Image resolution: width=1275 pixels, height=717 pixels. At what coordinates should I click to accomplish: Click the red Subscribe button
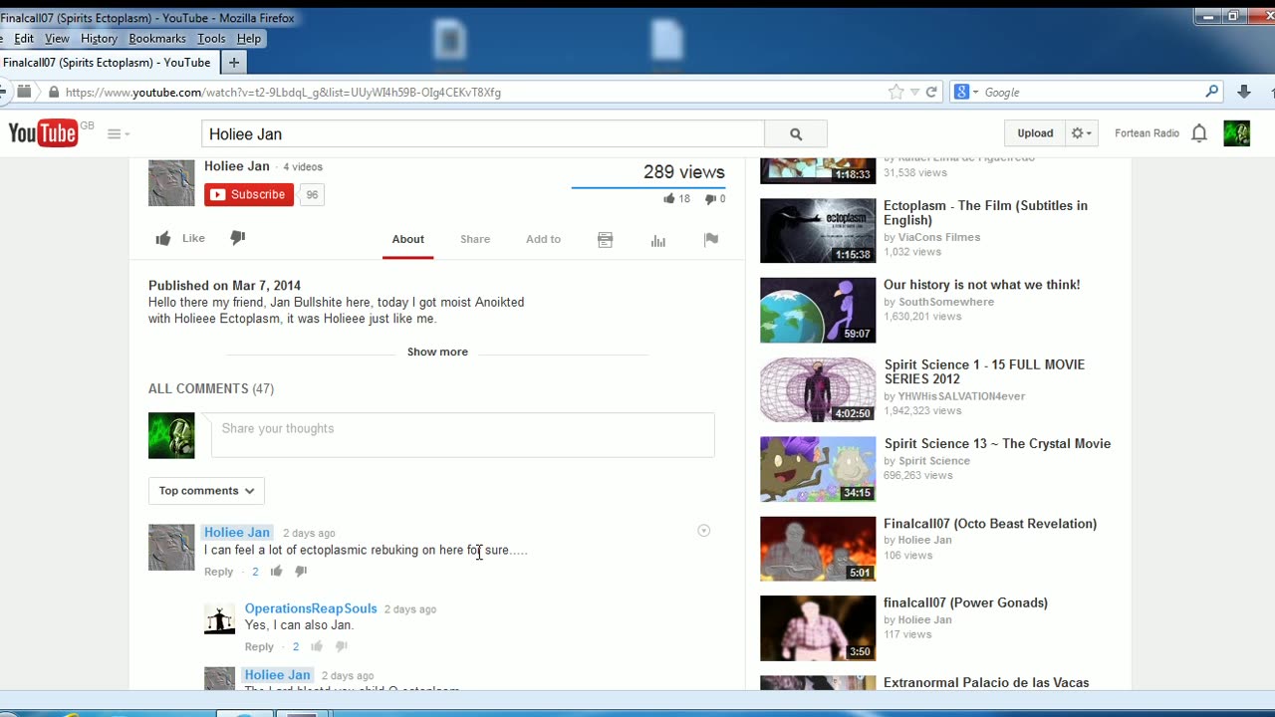coord(248,194)
